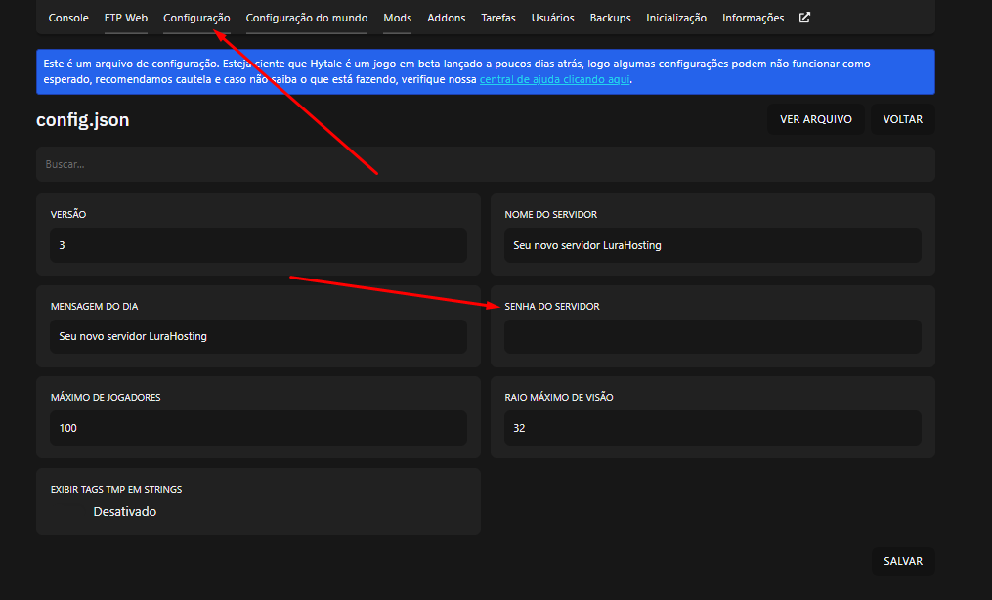992x600 pixels.
Task: Switch to the Tarefas tab
Action: coord(498,18)
